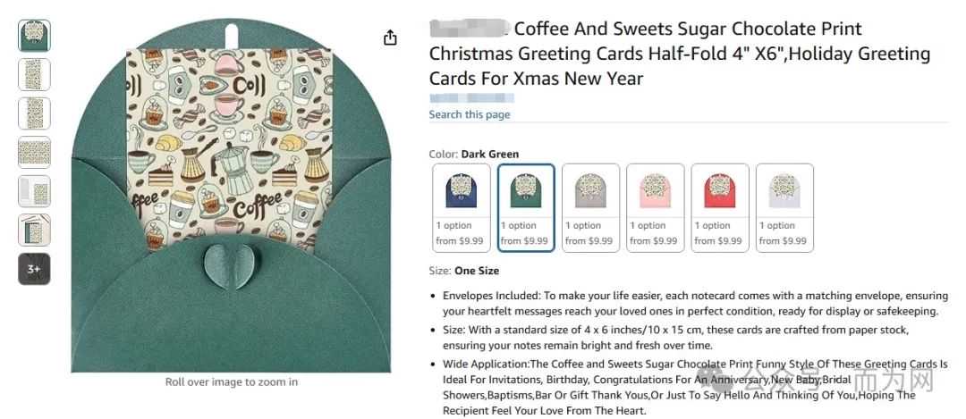Image resolution: width=966 pixels, height=419 pixels.
Task: View the fifth thumbnail of white cards
Action: (x=34, y=191)
